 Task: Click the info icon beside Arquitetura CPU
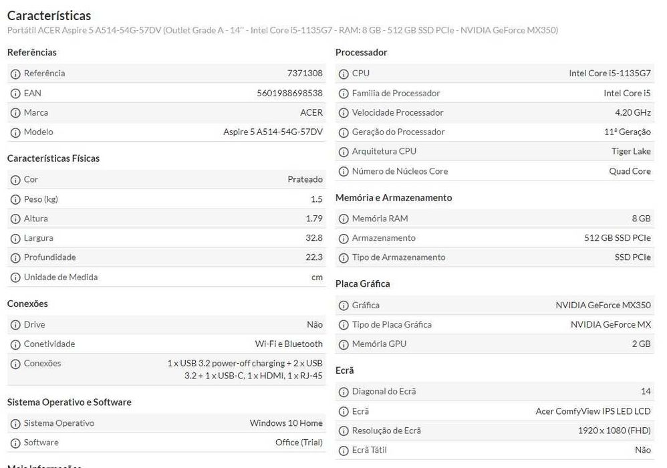click(344, 152)
